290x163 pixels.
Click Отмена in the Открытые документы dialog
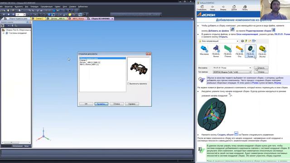click(116, 104)
